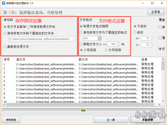The image size is (167, 125).
Task: Select second 覆盖 radio option
Action: (160, 38)
